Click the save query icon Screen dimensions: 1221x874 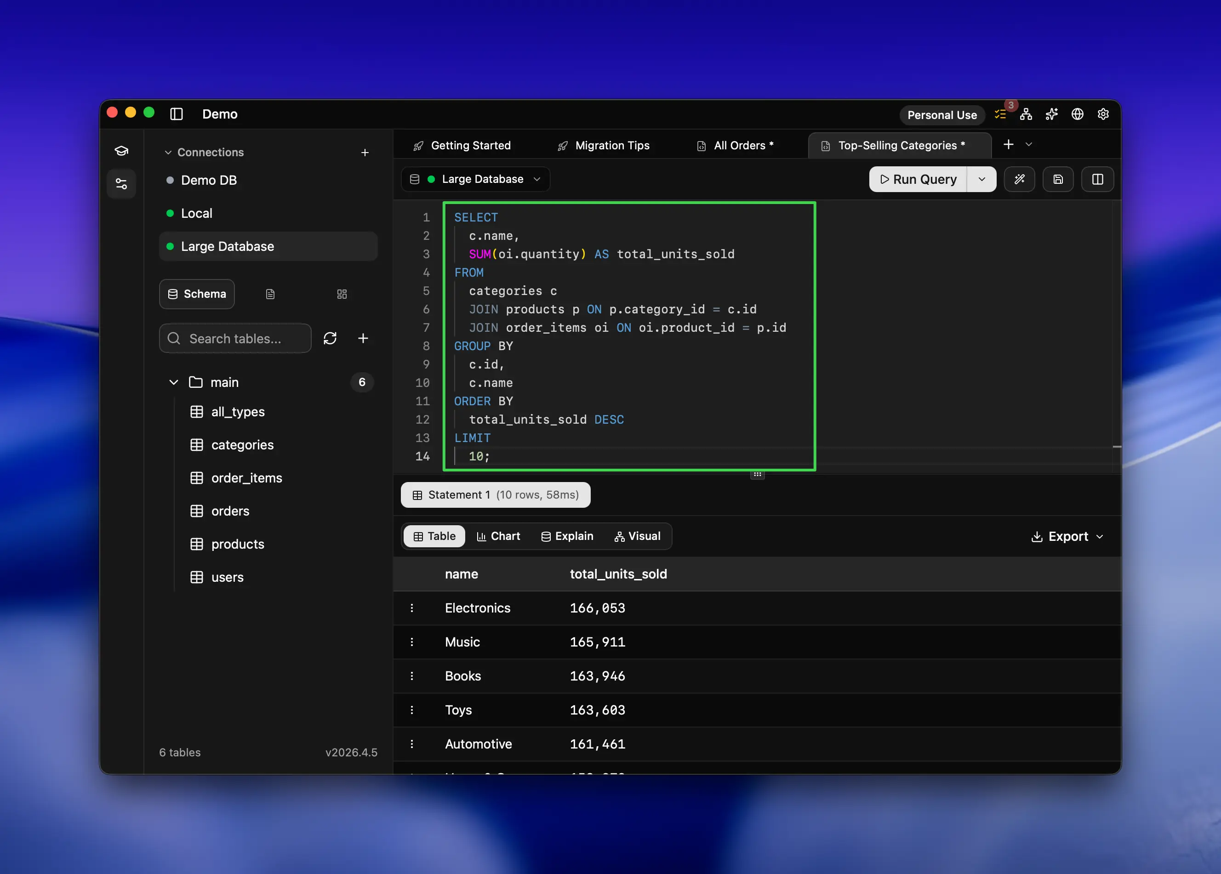tap(1058, 179)
